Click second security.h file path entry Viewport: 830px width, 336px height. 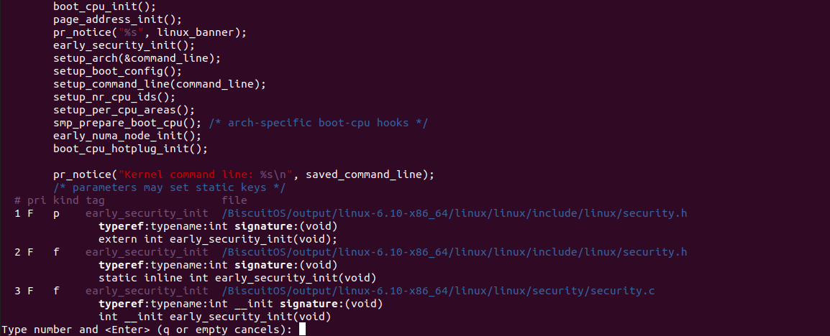[454, 252]
